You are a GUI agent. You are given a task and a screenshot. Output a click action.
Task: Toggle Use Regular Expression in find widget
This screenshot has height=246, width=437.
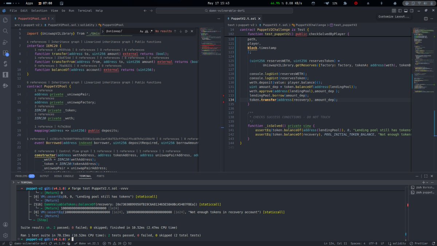pos(151,31)
